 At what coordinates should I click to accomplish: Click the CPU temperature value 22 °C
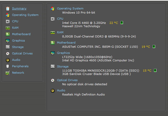click(114, 23)
